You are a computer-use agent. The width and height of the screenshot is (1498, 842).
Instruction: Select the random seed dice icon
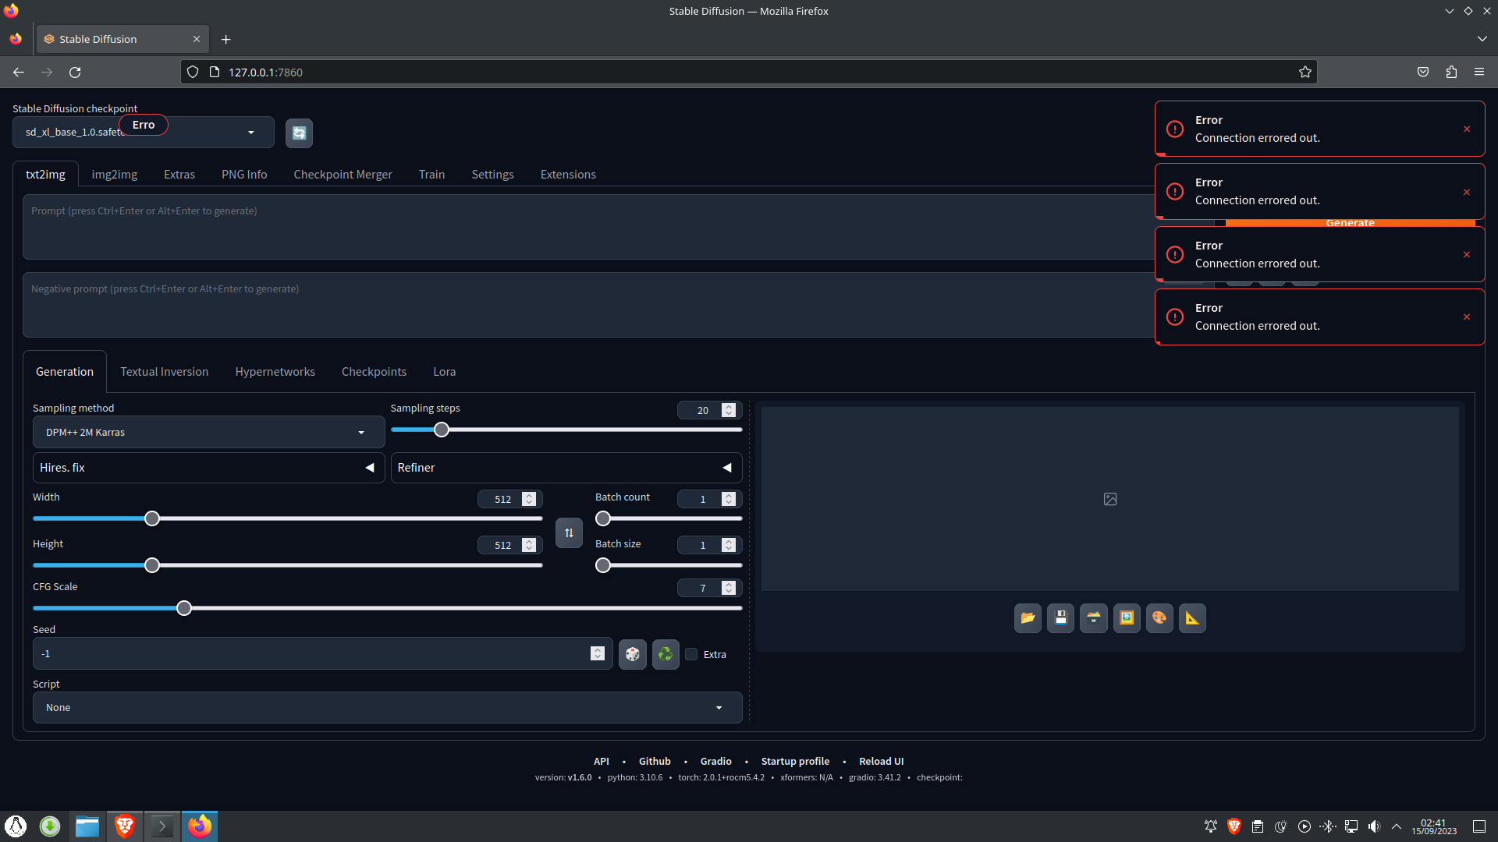click(x=632, y=654)
